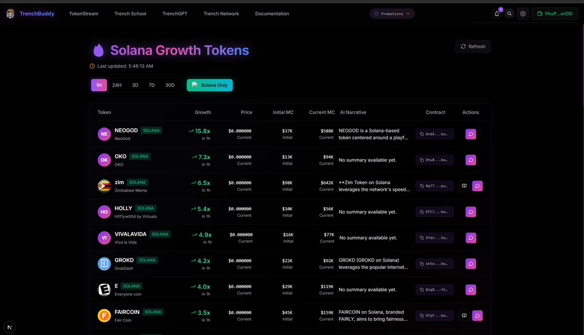This screenshot has height=335, width=584.
Task: Open chat action for GROKD
Action: [471, 264]
